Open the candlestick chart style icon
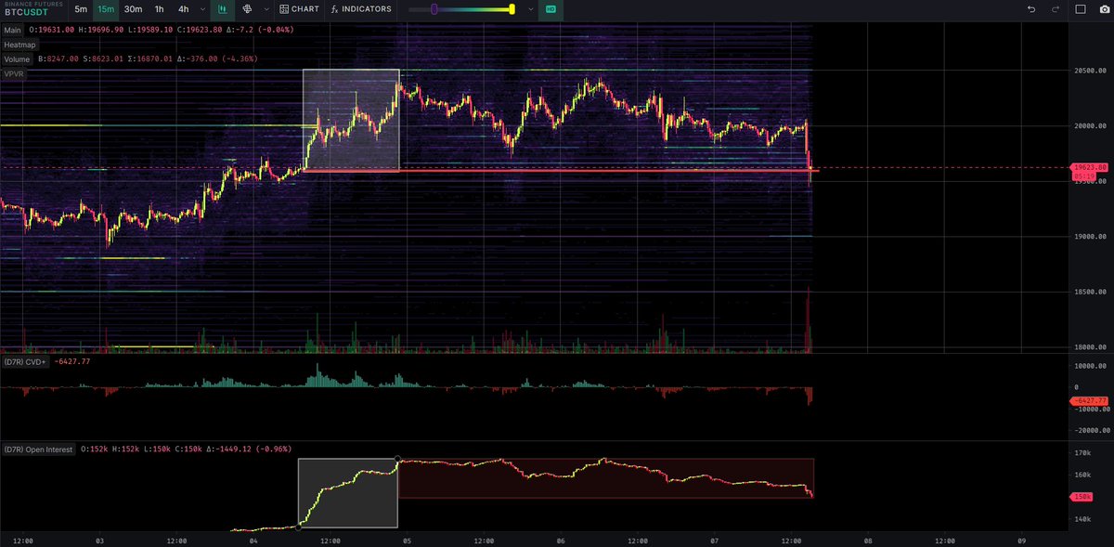Image resolution: width=1114 pixels, height=547 pixels. [x=221, y=9]
